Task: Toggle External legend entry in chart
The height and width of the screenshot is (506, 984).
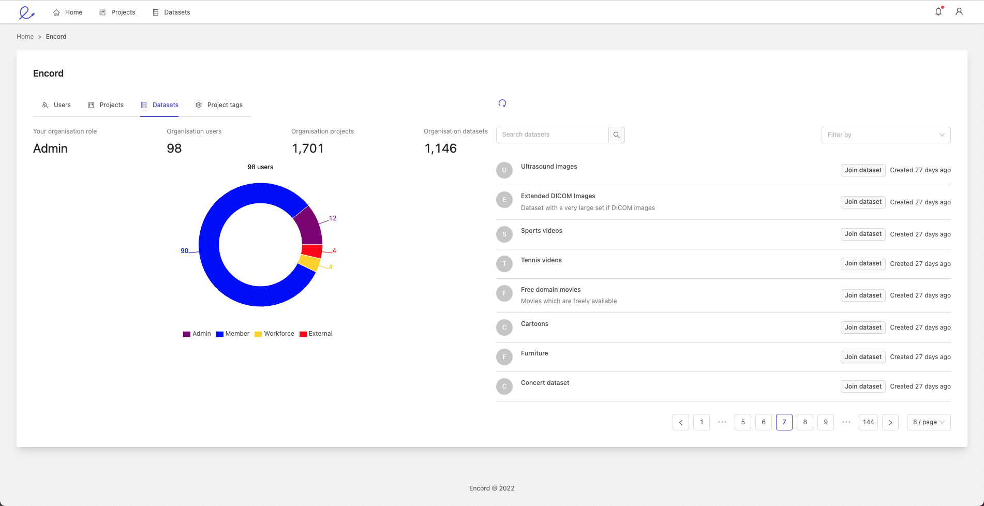Action: [316, 334]
